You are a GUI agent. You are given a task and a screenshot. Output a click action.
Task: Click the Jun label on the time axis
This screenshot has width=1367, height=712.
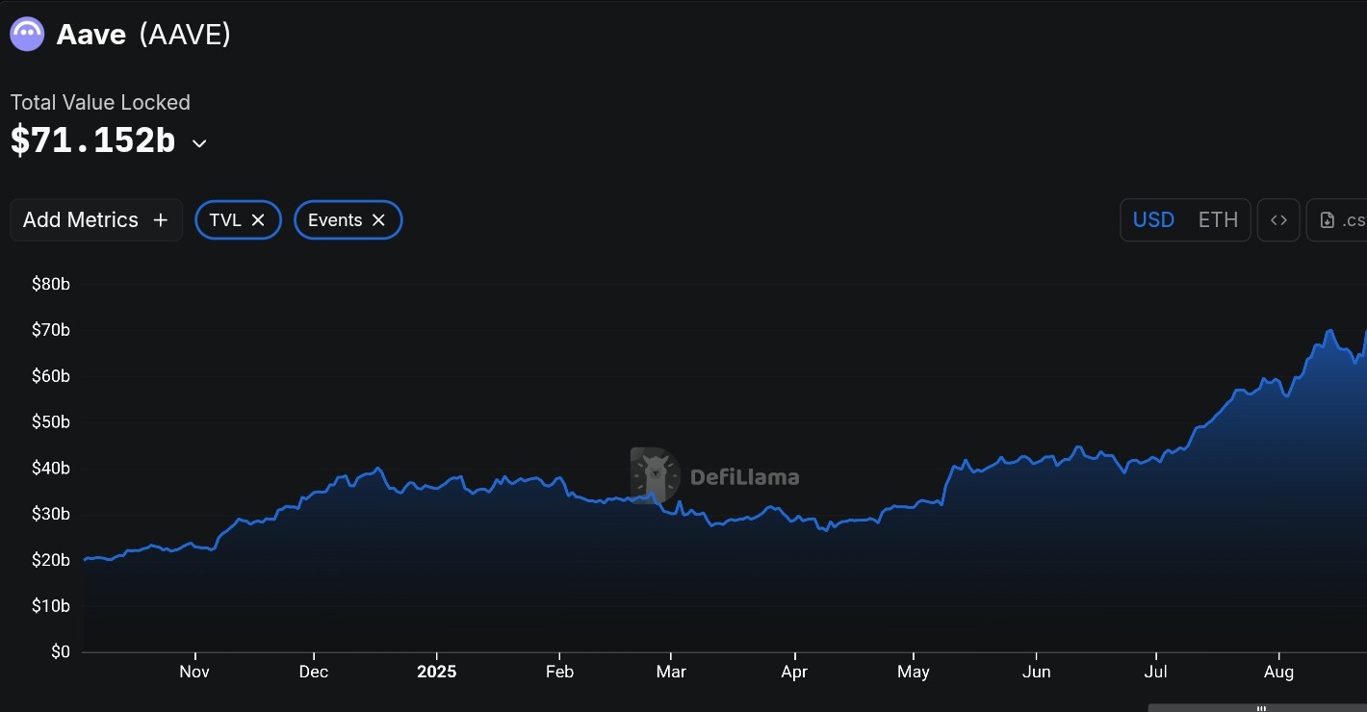pos(1037,672)
